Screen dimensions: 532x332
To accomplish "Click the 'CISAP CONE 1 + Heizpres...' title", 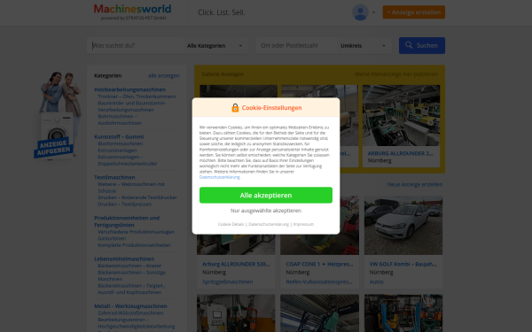I will point(319,264).
